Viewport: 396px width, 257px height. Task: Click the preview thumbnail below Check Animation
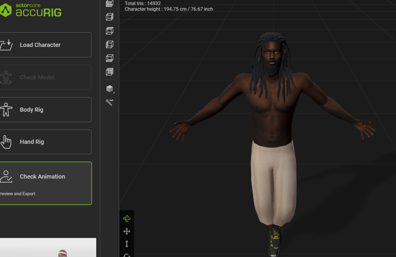point(48,247)
